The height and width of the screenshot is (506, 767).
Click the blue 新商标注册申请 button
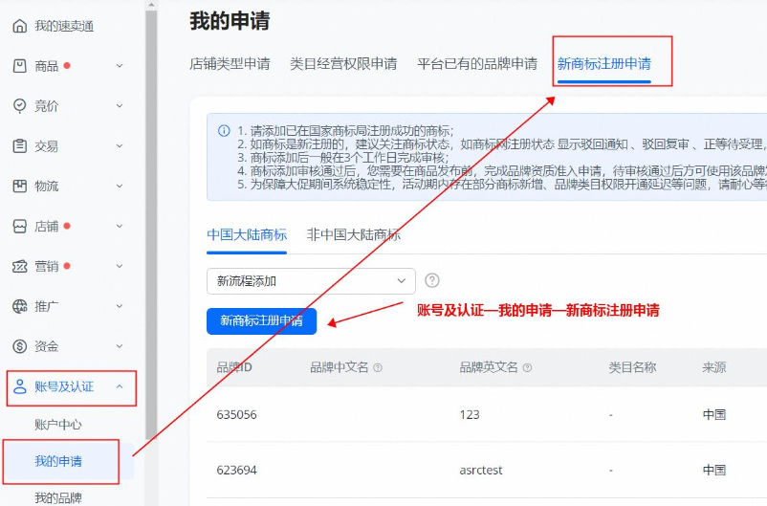point(261,321)
